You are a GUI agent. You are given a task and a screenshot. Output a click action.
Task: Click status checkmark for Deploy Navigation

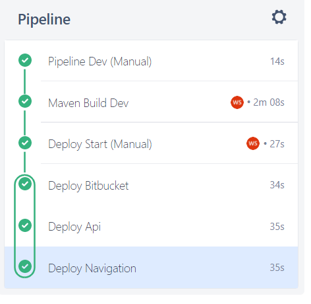coord(25,266)
